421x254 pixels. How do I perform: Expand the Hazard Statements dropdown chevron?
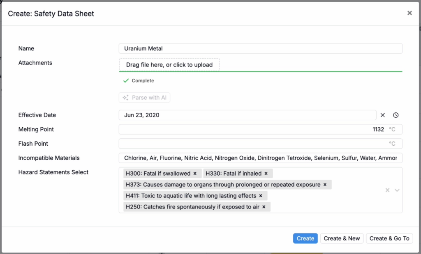click(397, 190)
